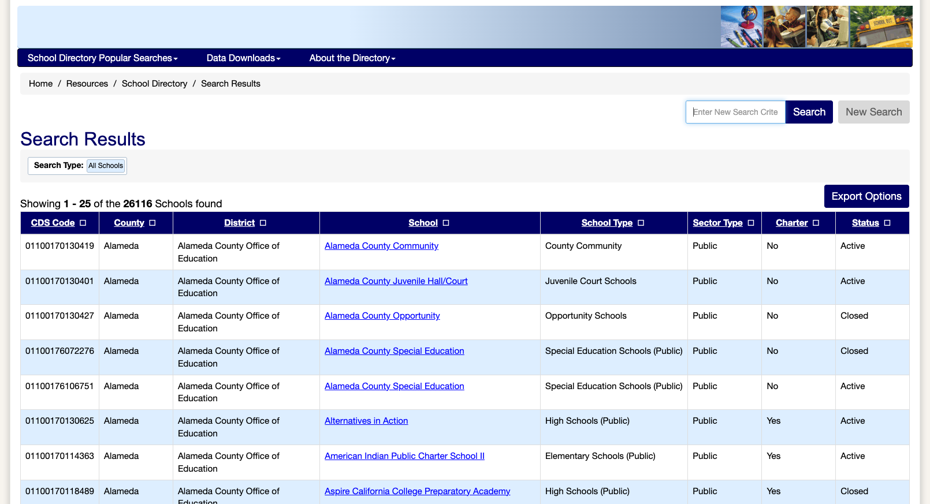Click the Search Results page heading

click(83, 139)
